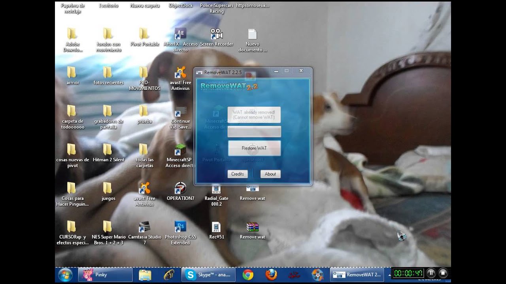Select the Remove wat icon beside Radial_Gate

(x=252, y=189)
